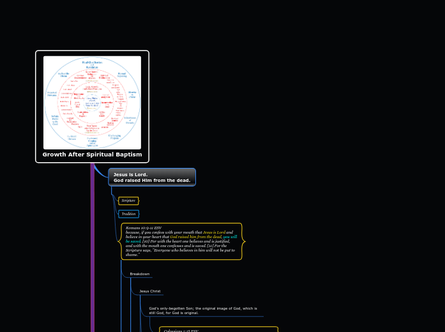Screen dimensions: 445x332
Task: Click right curly brace of the Romans note
Action: tap(243, 241)
